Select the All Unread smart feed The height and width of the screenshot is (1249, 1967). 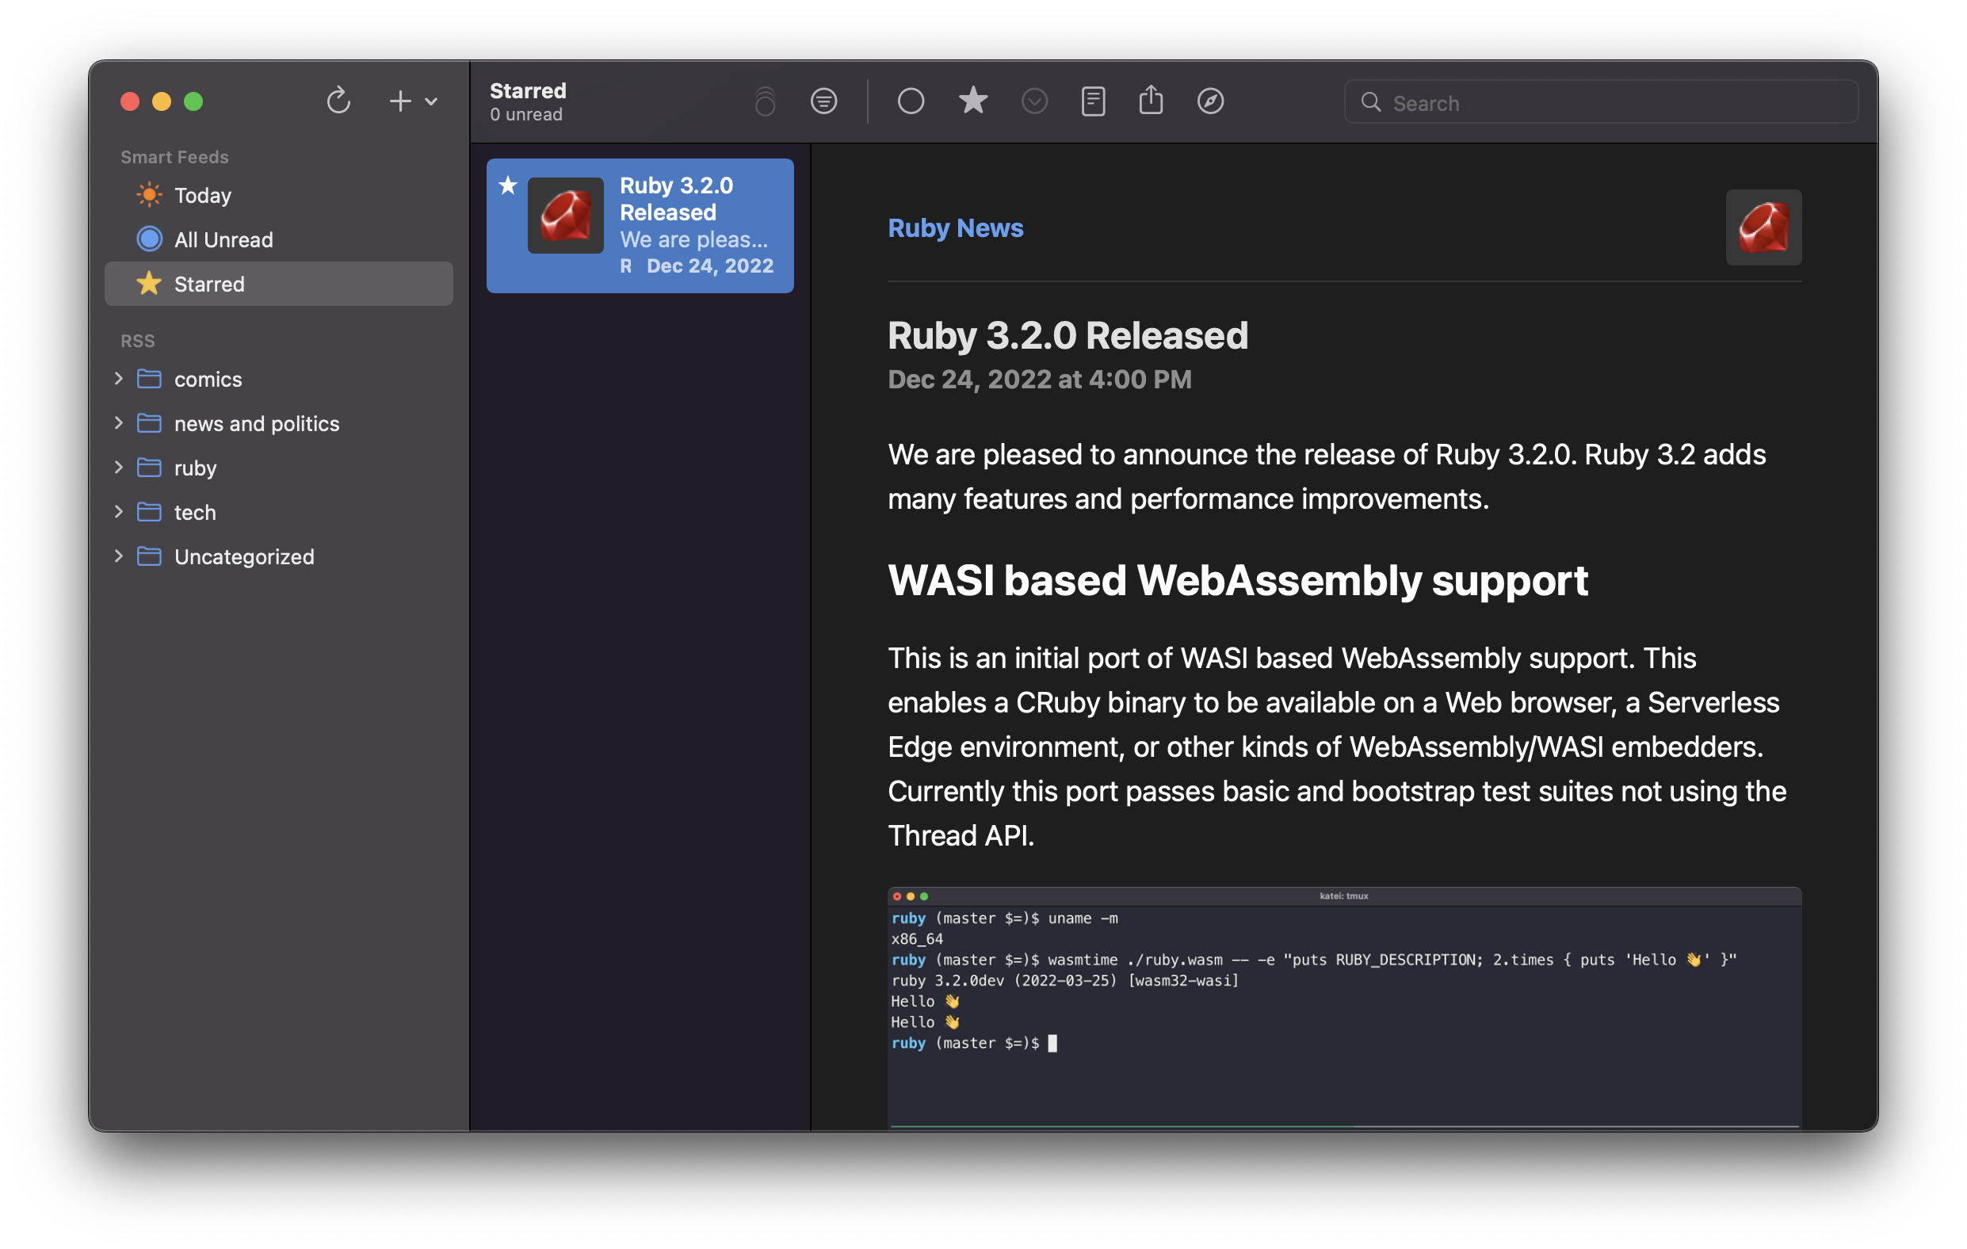pyautogui.click(x=278, y=239)
